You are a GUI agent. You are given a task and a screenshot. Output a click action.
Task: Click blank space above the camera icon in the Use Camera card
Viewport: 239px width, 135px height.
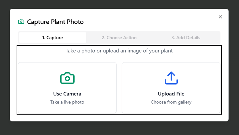[67, 67]
